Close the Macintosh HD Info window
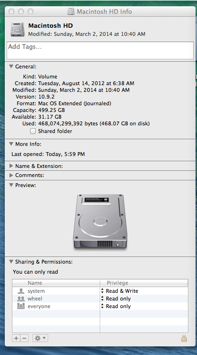Image resolution: width=197 pixels, height=355 pixels. [x=11, y=11]
